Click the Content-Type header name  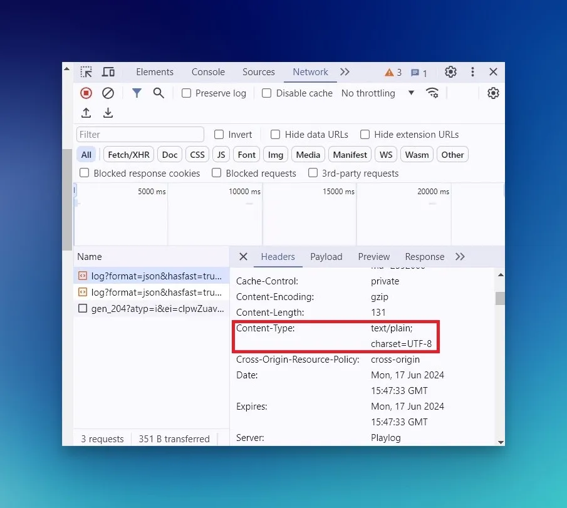coord(266,328)
